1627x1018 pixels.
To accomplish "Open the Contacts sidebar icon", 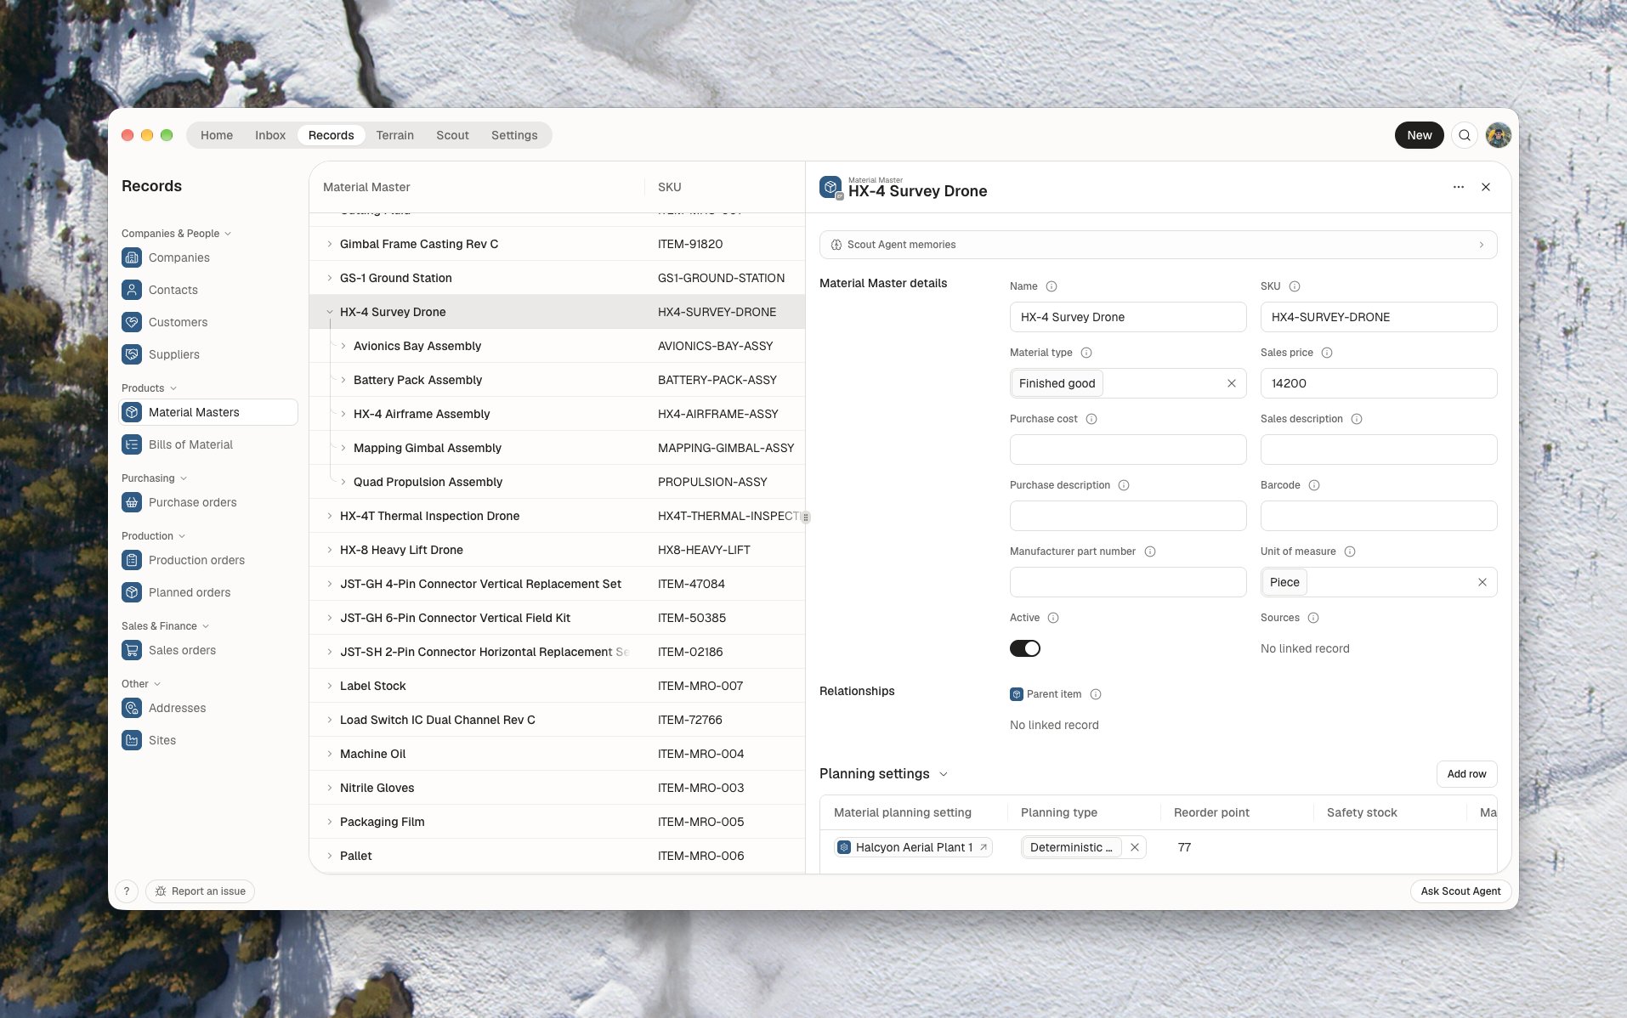I will pos(132,290).
